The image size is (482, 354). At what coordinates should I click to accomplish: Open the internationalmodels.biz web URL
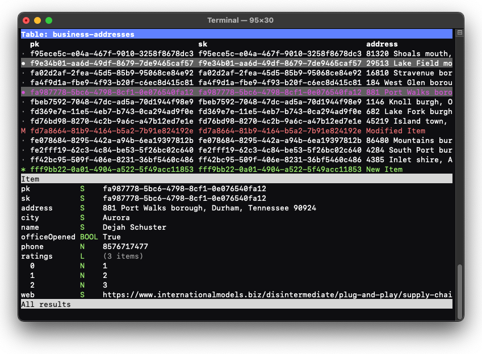[277, 295]
